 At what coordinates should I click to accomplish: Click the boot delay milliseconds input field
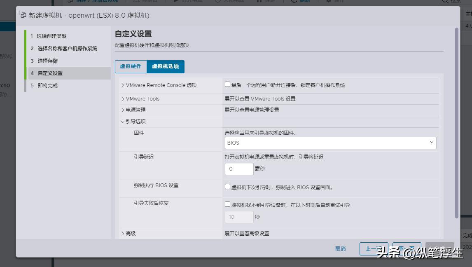click(x=239, y=169)
